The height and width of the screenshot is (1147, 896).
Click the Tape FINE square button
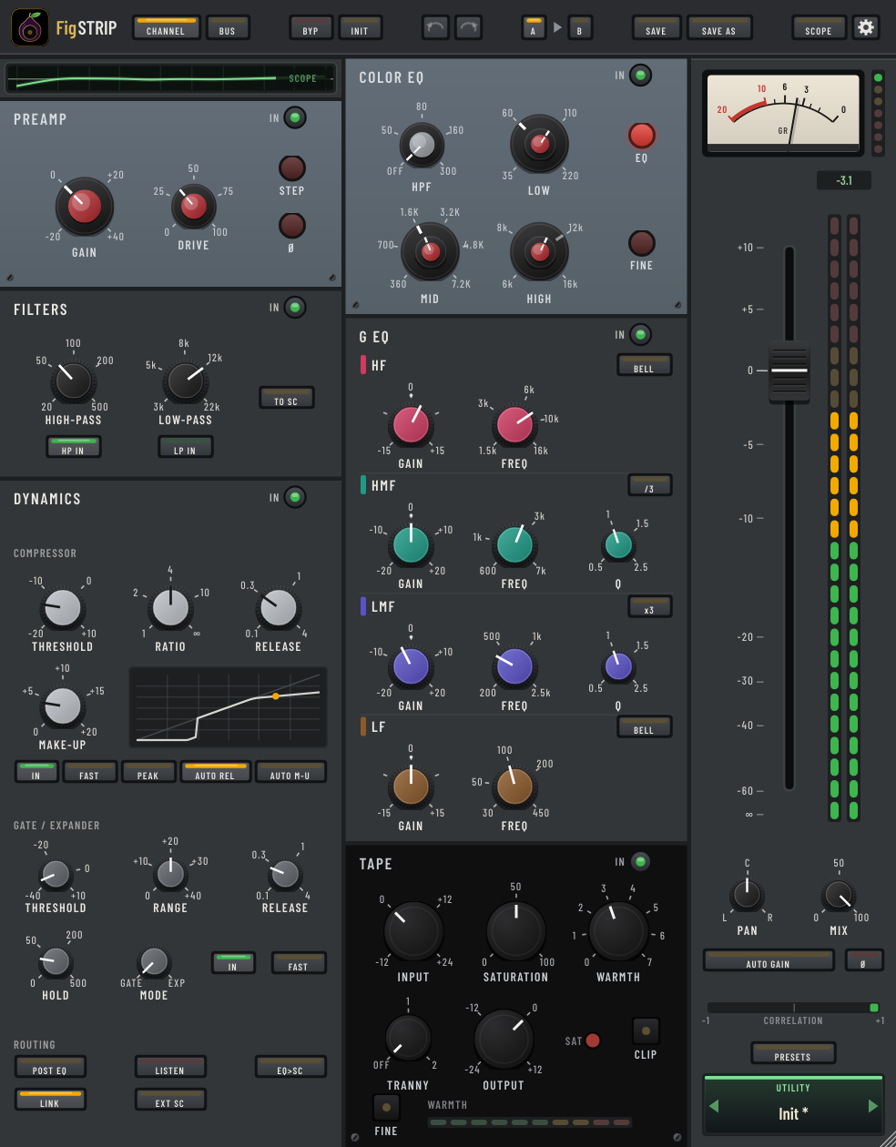[x=386, y=1107]
